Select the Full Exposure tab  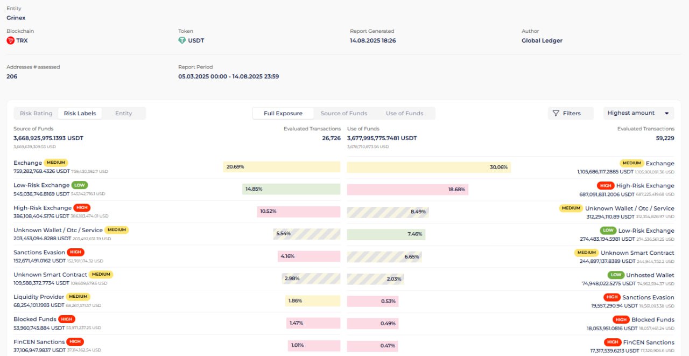pos(283,113)
